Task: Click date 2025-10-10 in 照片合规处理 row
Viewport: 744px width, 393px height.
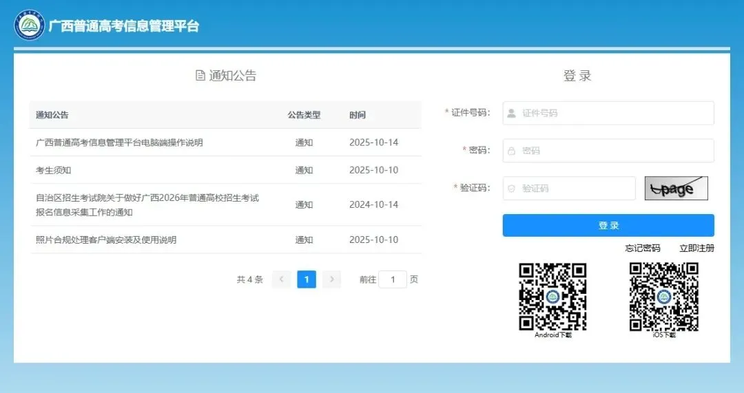Action: 374,240
